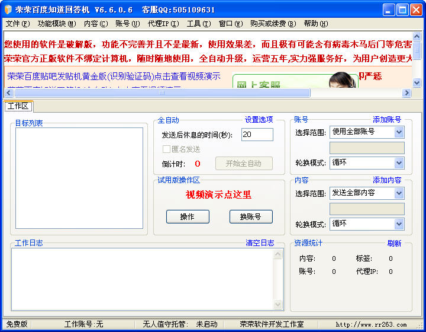This screenshot has width=426, height=332.
Task: Click the 添加账号 link
Action: [387, 120]
